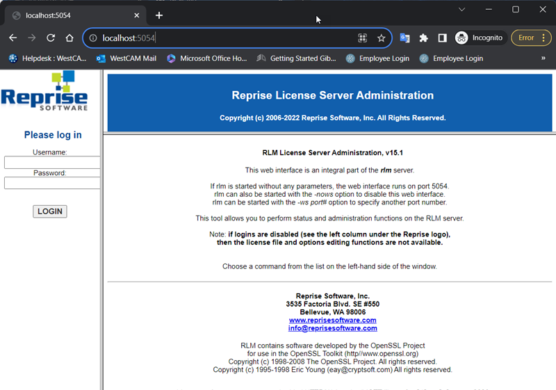Viewport: 556px width, 390px height.
Task: Show more bookmarks with double chevron
Action: [x=543, y=58]
